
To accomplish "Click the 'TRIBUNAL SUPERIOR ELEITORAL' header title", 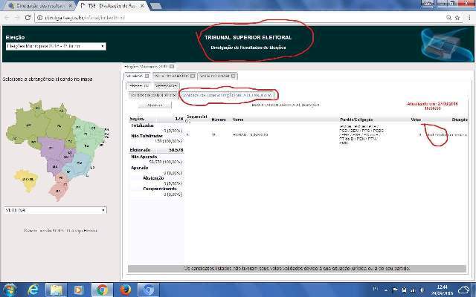I will [x=248, y=38].
